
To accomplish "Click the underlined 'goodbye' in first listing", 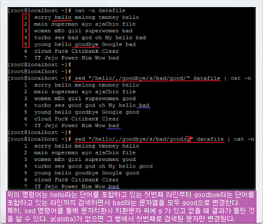I will pyautogui.click(x=87, y=45).
